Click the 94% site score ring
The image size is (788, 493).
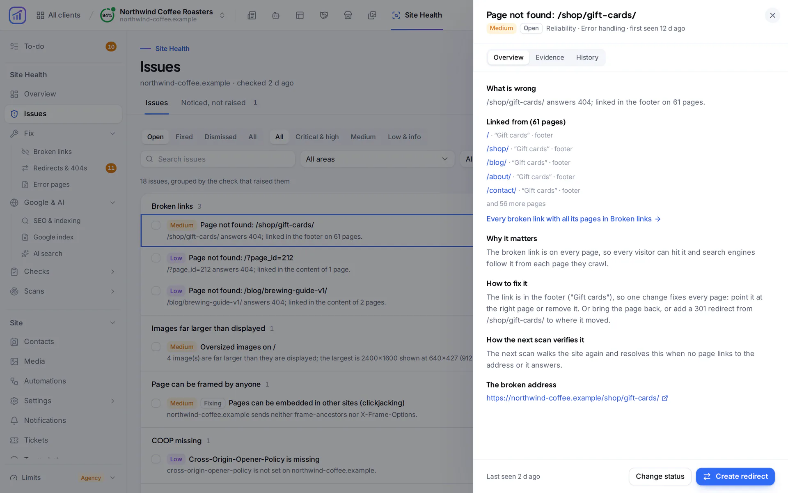pos(107,15)
